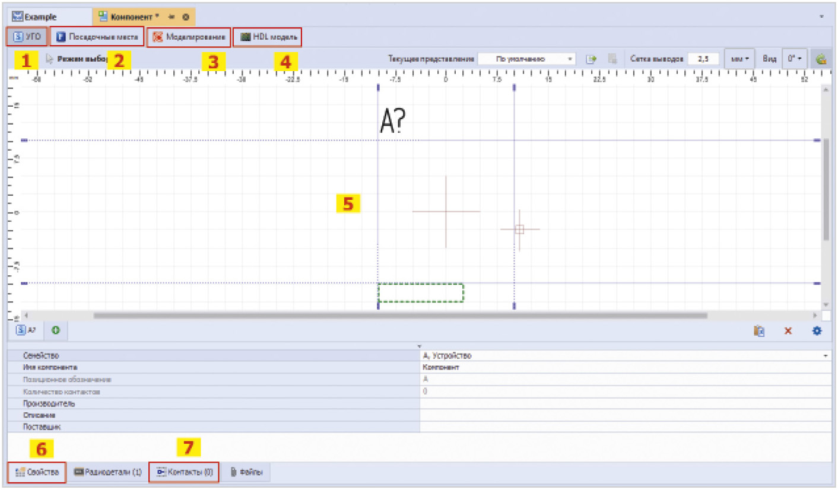Viewport: 838px width, 490px height.
Task: Click the Имя компонента value field
Action: [625, 368]
